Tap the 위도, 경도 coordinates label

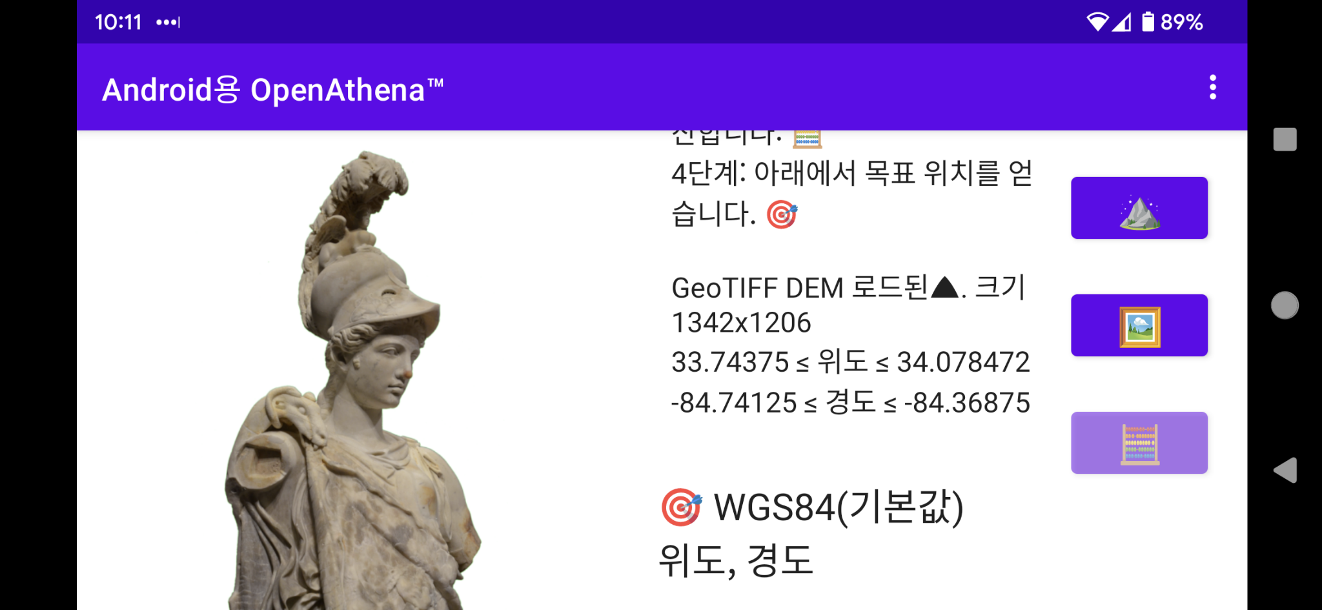[x=736, y=560]
